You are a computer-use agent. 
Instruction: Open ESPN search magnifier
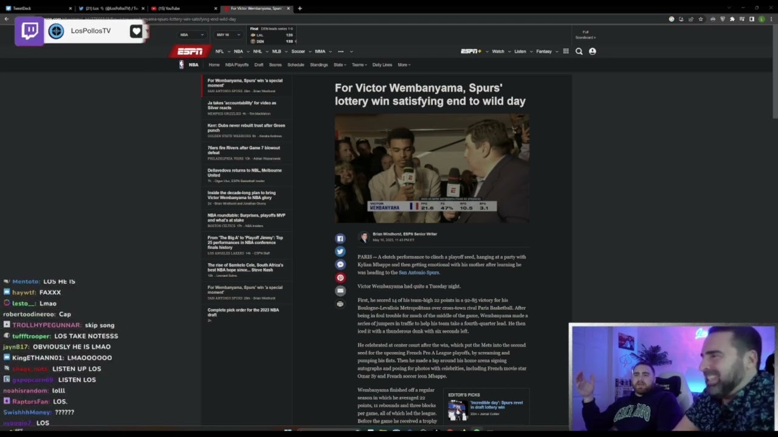(x=579, y=52)
